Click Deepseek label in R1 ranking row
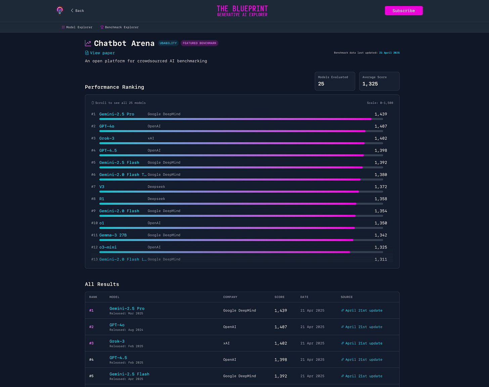 156,199
